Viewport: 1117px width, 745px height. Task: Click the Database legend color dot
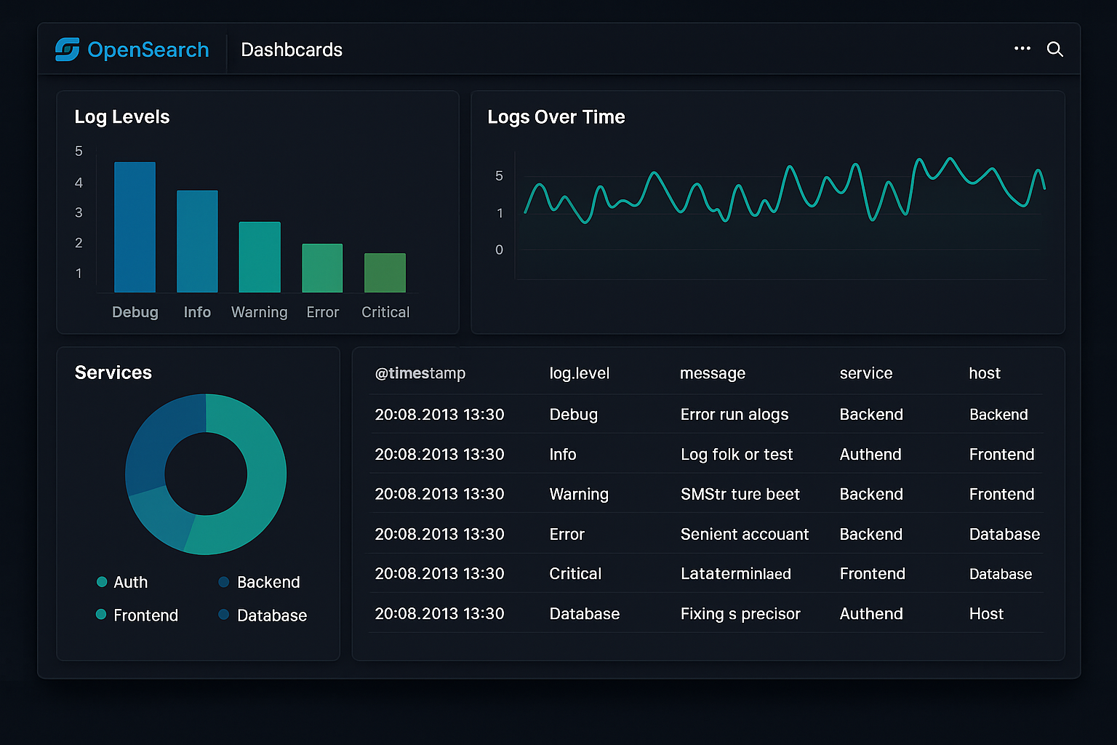coord(223,615)
